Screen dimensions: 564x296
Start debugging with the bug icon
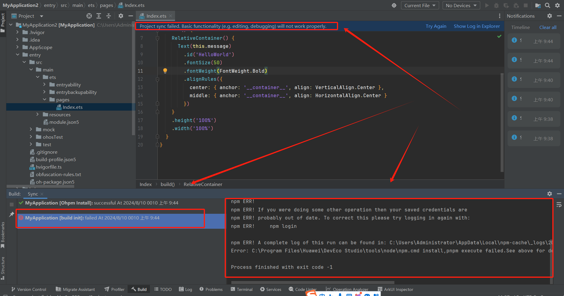pyautogui.click(x=497, y=5)
